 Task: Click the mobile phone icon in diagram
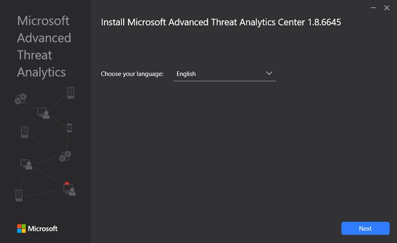[x=69, y=128]
